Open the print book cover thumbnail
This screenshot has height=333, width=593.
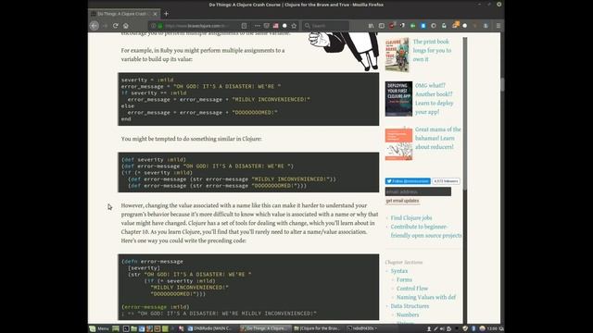pos(397,55)
